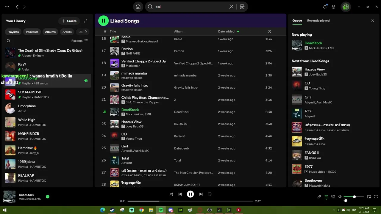This screenshot has width=381, height=214.
Task: Open Connect to a device
Action: coord(333,197)
